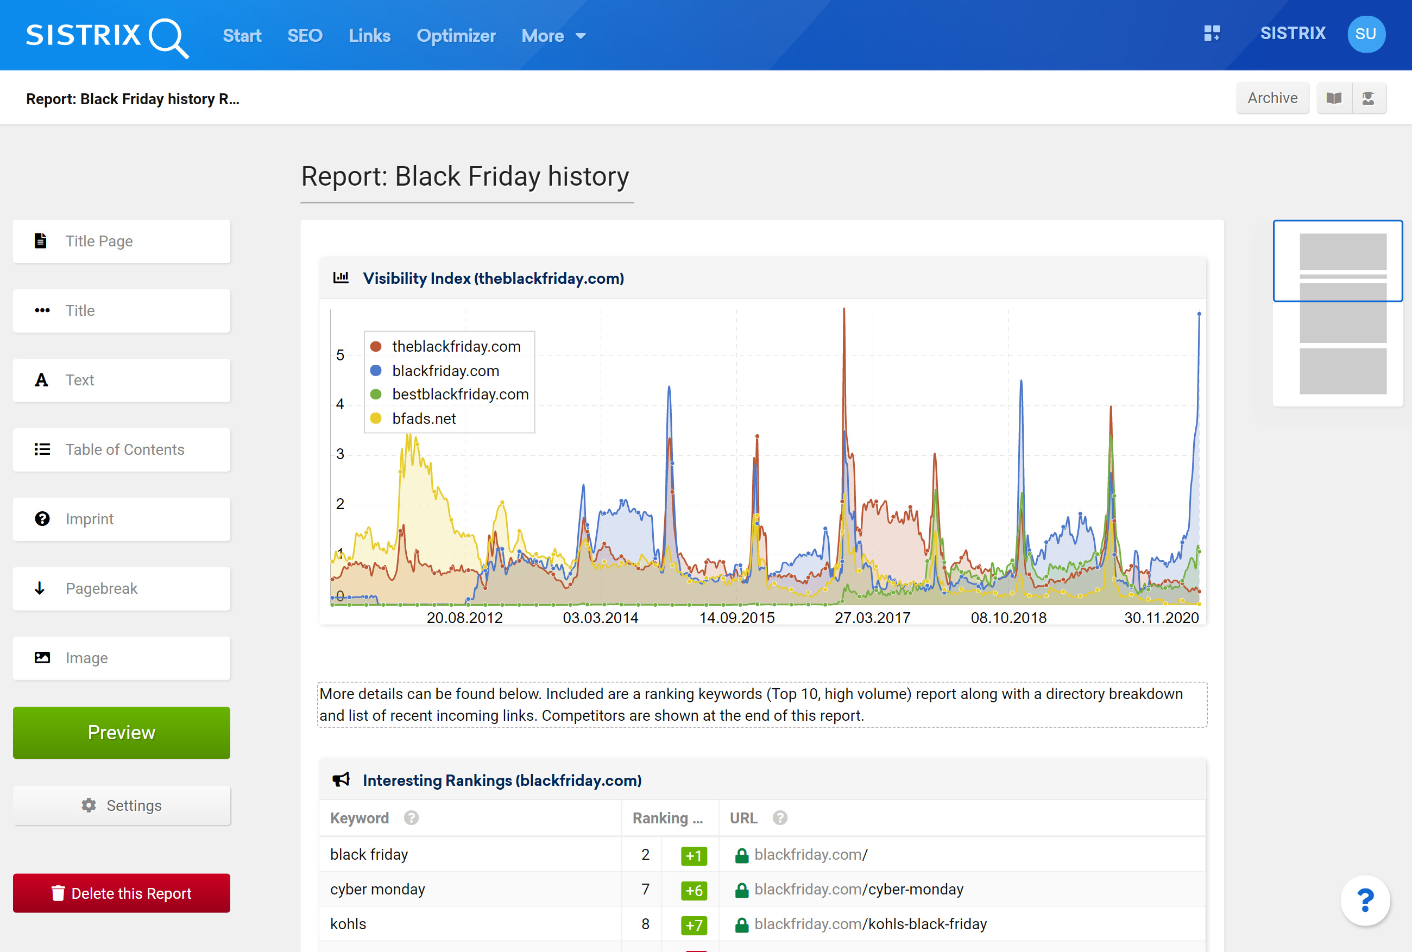Click the graduation tutorial icon button

pyautogui.click(x=1368, y=98)
